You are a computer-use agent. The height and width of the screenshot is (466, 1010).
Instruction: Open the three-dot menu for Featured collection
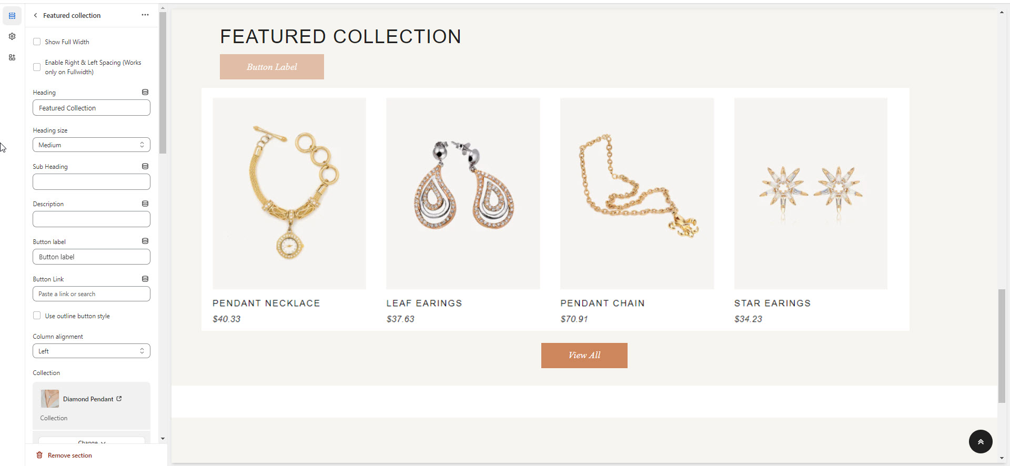pos(145,15)
